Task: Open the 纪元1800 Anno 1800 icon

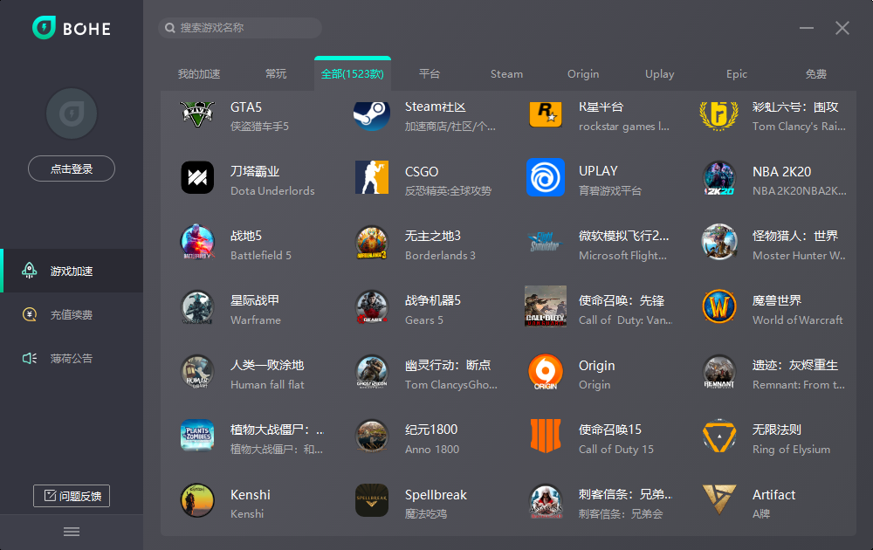Action: click(371, 436)
